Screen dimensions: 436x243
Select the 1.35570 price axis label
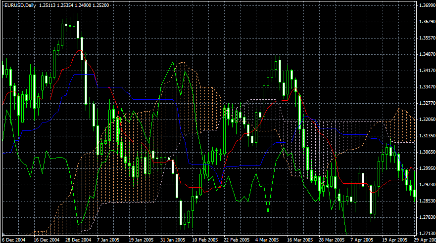(427, 38)
